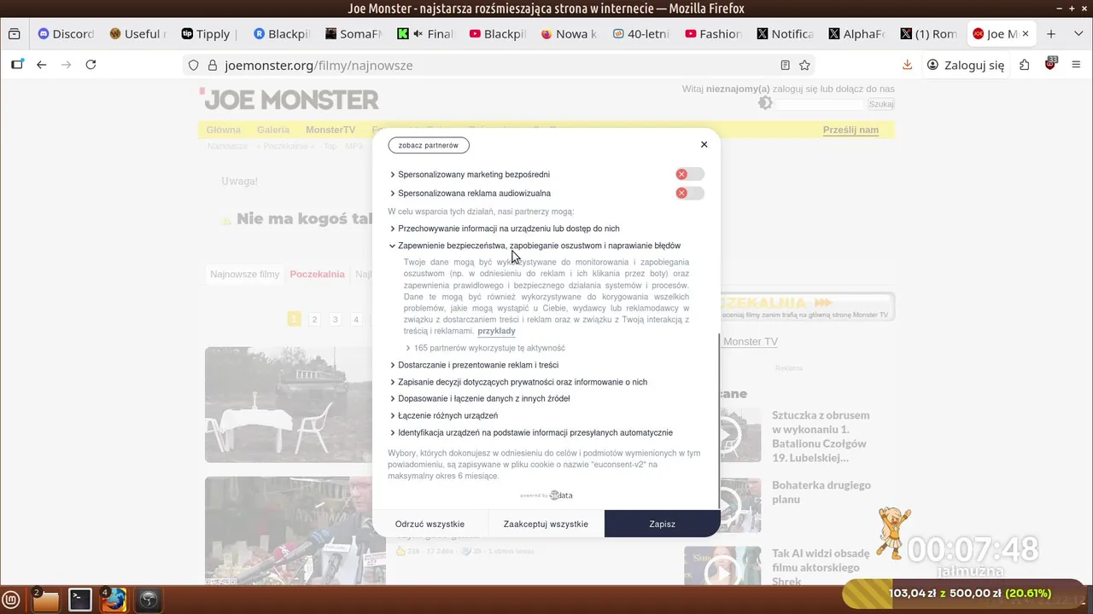Screen dimensions: 1093x614
Task: Click the Firefox taskbar icon
Action: pos(114,600)
